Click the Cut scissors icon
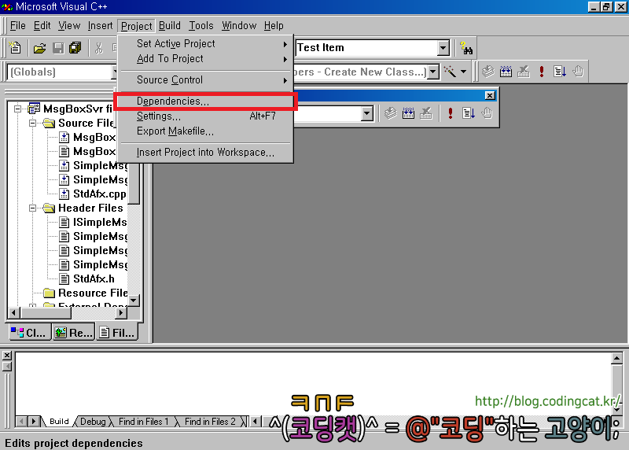The height and width of the screenshot is (450, 629). 99,49
